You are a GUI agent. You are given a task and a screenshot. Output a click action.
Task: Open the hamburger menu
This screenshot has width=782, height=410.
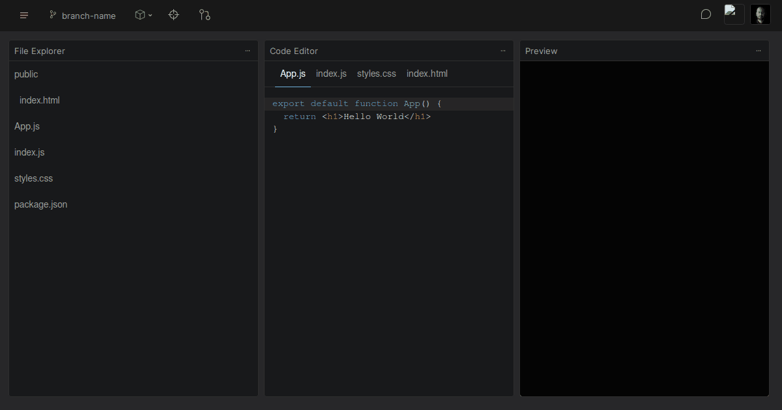coord(24,15)
